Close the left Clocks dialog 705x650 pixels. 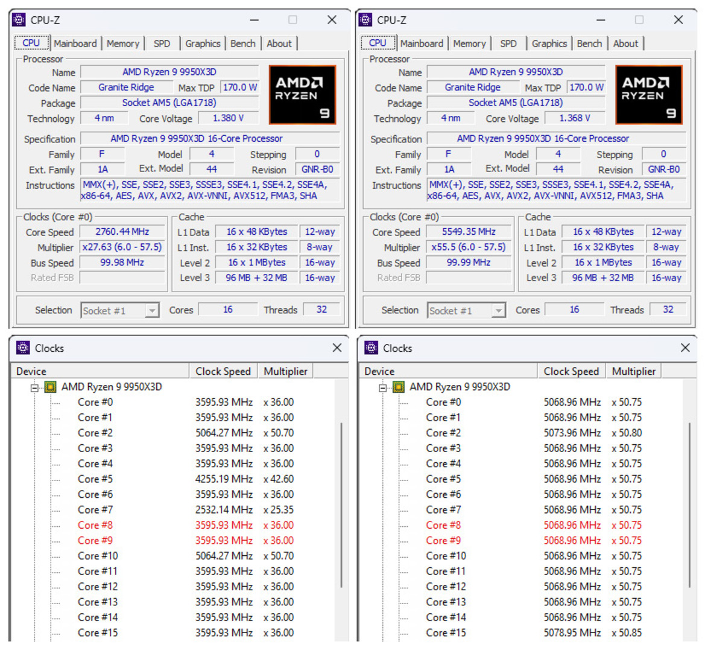(337, 348)
